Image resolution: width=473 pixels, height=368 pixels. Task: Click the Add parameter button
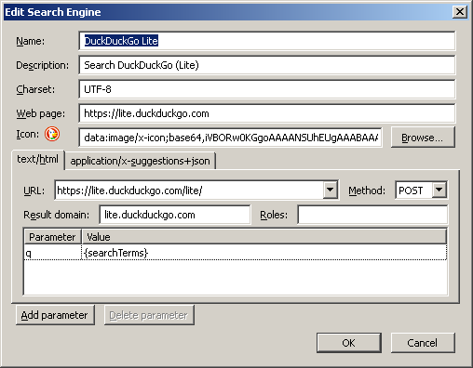pos(55,315)
